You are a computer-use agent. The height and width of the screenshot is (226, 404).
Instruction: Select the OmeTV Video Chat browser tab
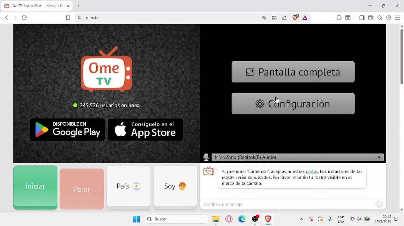[x=37, y=6]
